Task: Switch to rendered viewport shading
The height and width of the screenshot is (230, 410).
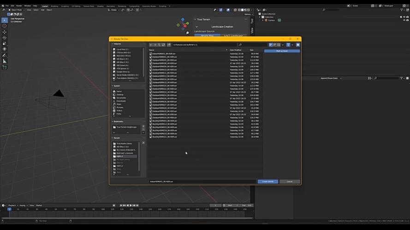Action: click(x=249, y=10)
